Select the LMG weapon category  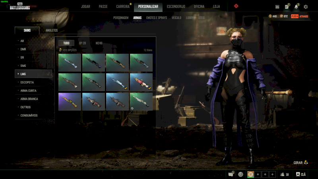33,74
